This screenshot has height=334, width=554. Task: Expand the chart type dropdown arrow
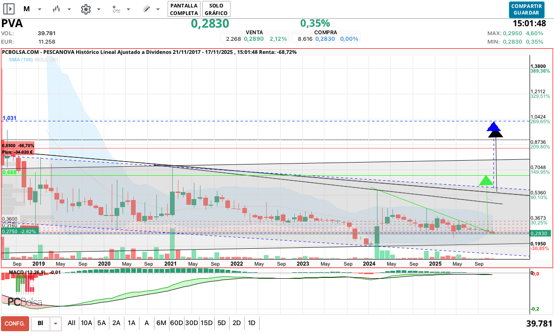69,9
